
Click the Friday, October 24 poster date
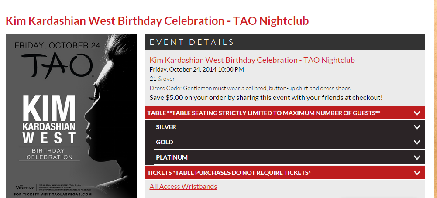point(58,45)
